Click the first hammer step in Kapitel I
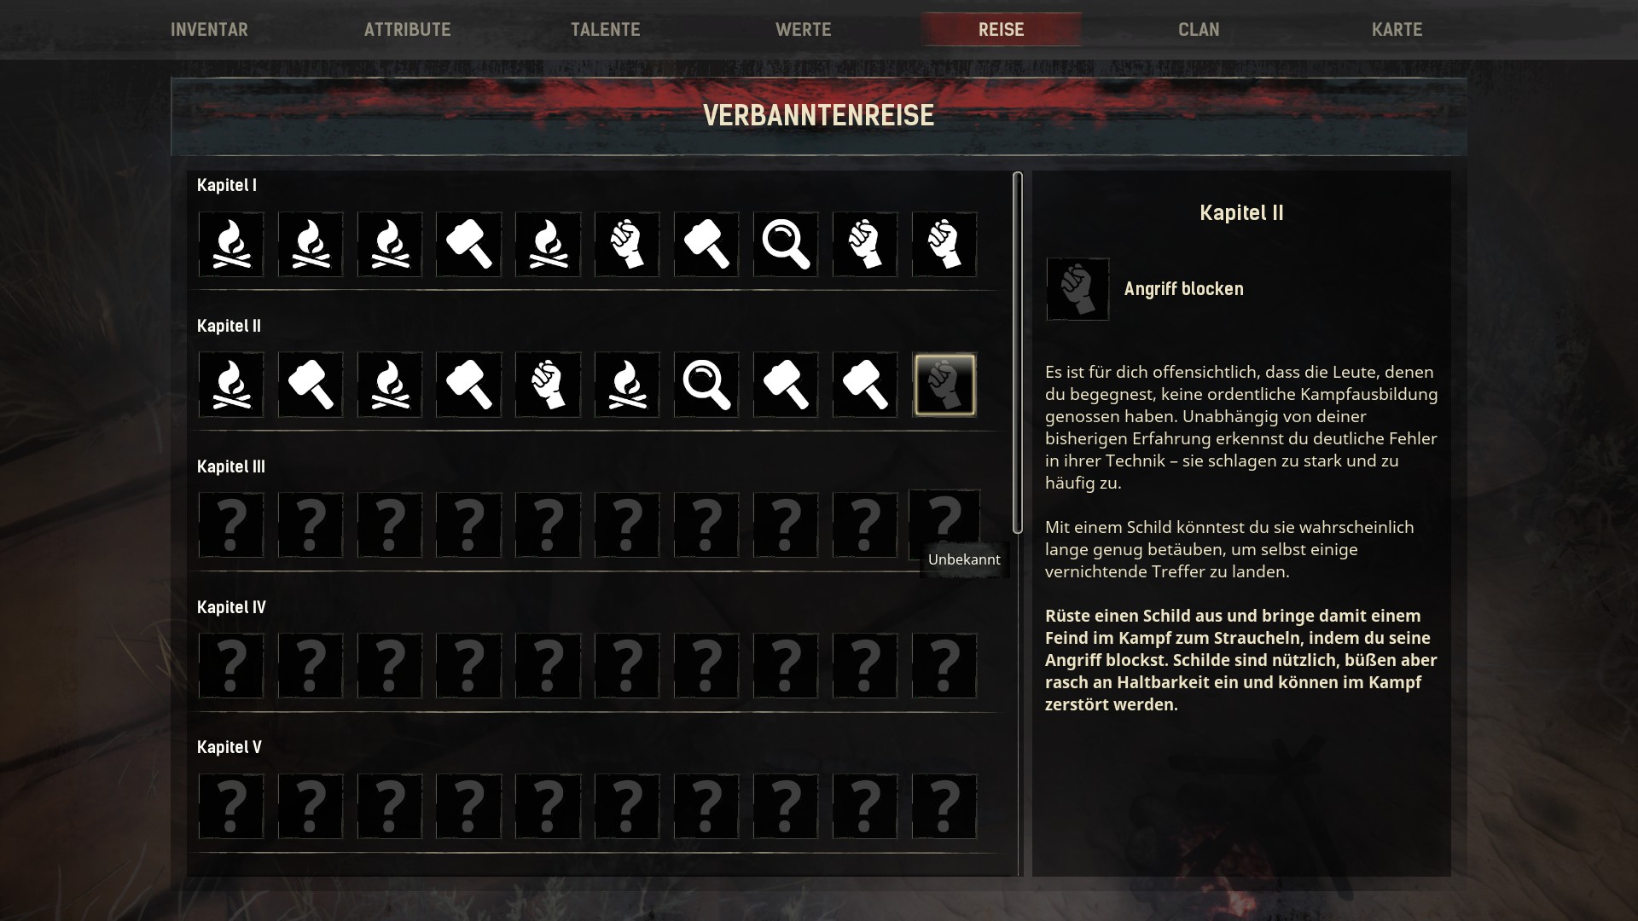This screenshot has height=921, width=1638. point(468,245)
